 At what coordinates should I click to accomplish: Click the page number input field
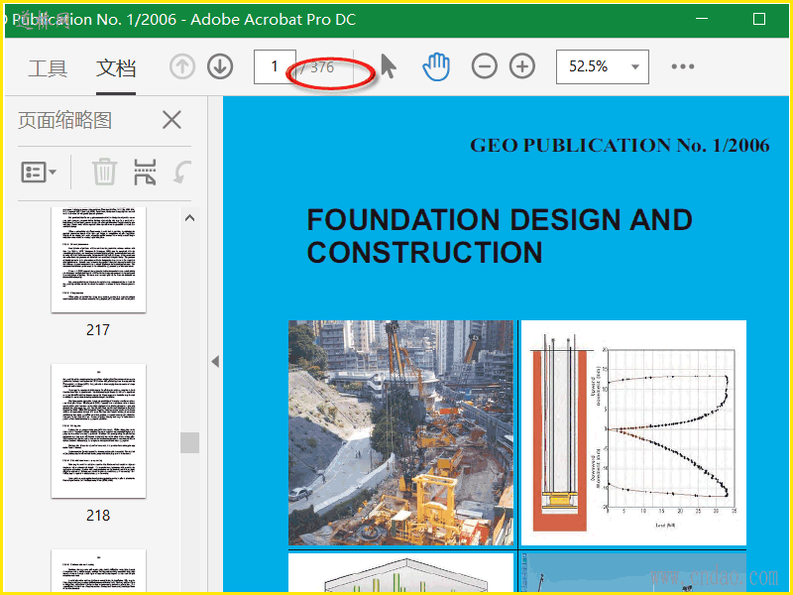tap(275, 66)
